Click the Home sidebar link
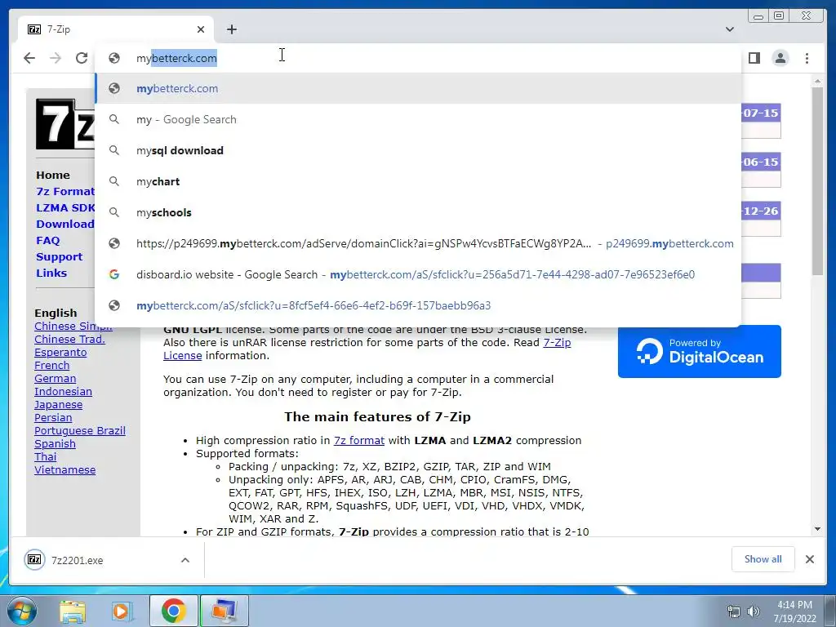This screenshot has height=627, width=836. tap(53, 175)
